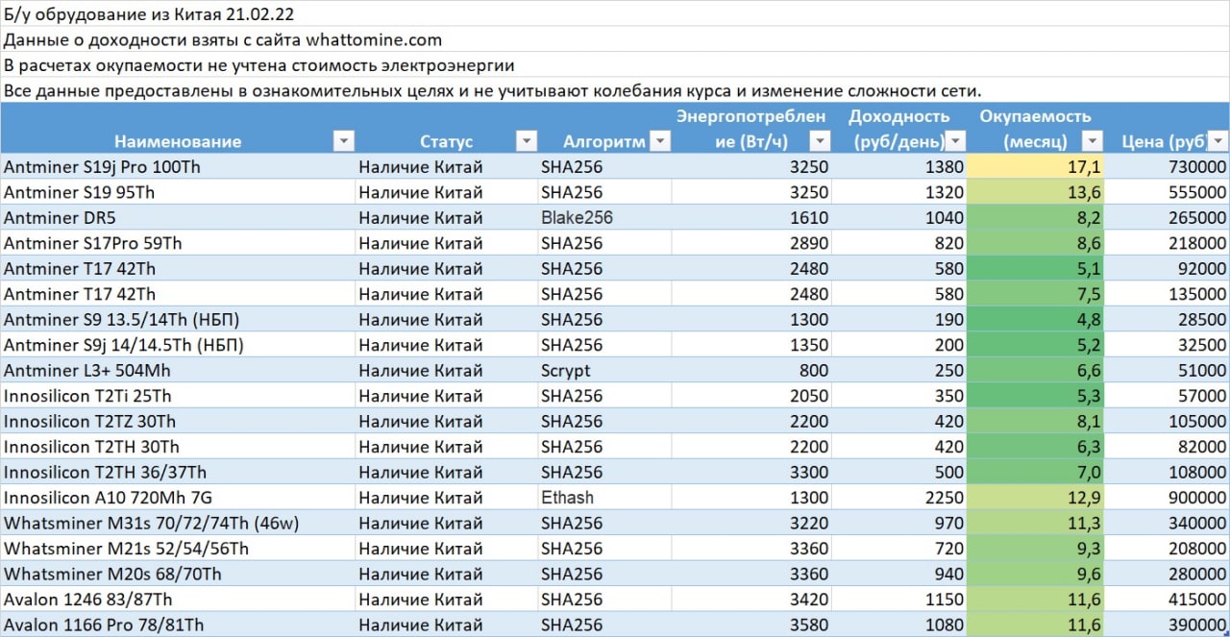Select the price cell 28500
This screenshot has width=1230, height=637.
1167,319
